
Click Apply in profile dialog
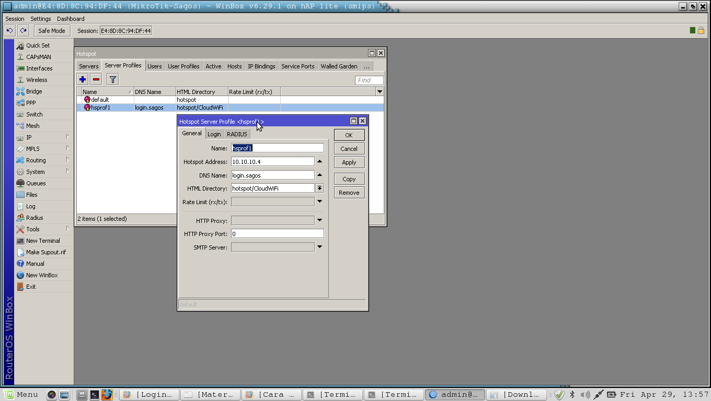click(x=349, y=162)
